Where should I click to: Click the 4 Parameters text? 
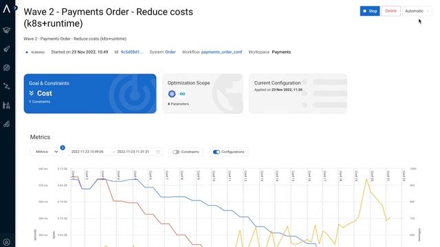coord(178,104)
